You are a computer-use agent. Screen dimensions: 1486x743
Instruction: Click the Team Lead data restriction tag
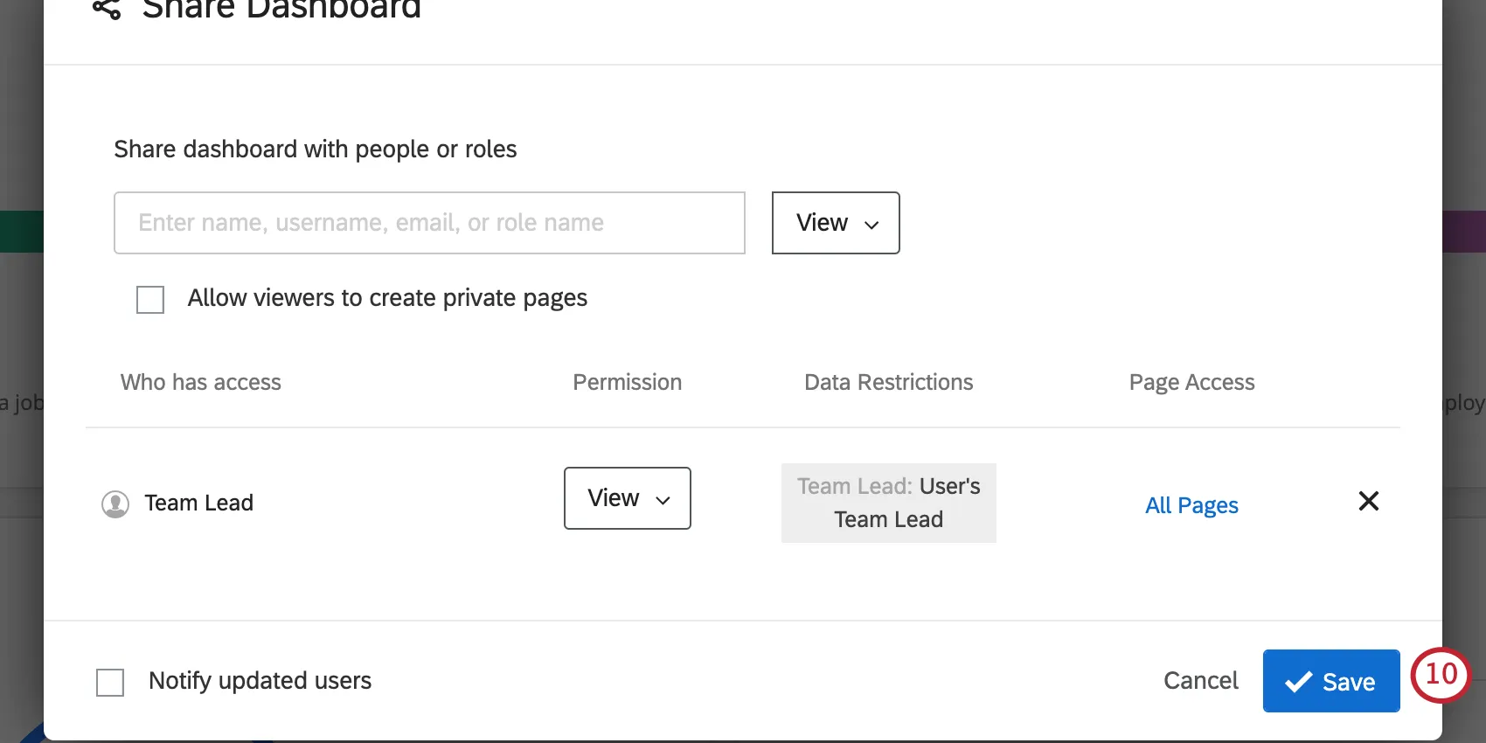(888, 503)
